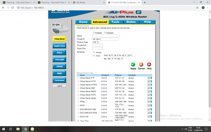Click the Windows Start button
The width and height of the screenshot is (211, 132).
pyautogui.click(x=4, y=129)
